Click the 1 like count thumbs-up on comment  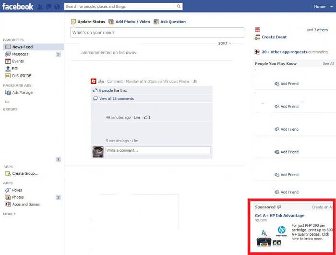tap(147, 117)
